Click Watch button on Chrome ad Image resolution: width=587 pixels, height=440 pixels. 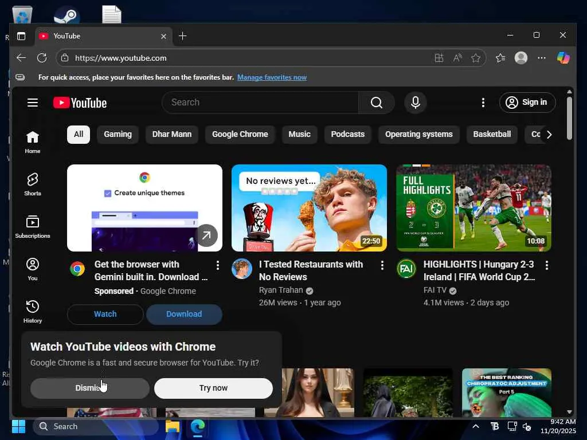(105, 315)
